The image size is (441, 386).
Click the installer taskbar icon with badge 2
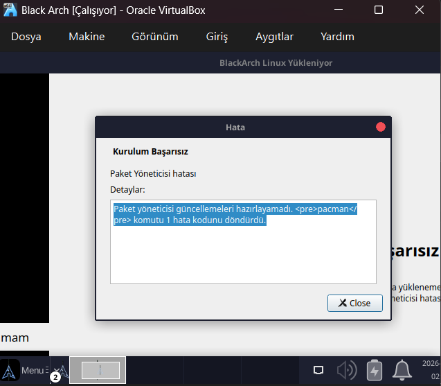(60, 371)
